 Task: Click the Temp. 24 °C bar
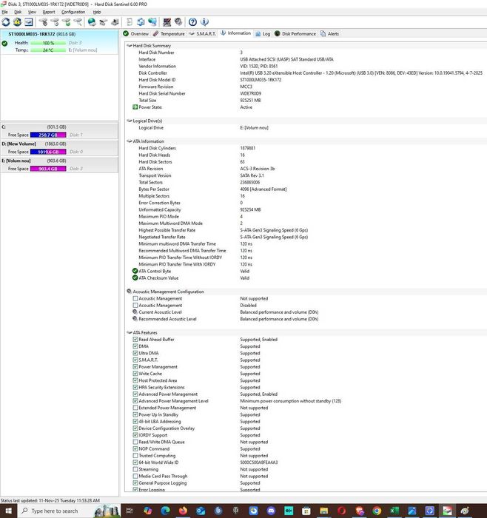point(48,50)
